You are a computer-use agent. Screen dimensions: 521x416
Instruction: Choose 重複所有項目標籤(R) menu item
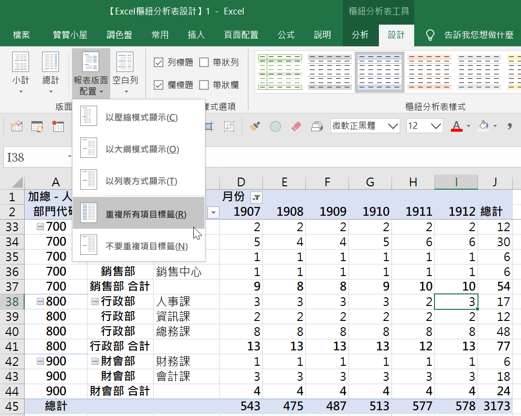pyautogui.click(x=139, y=213)
